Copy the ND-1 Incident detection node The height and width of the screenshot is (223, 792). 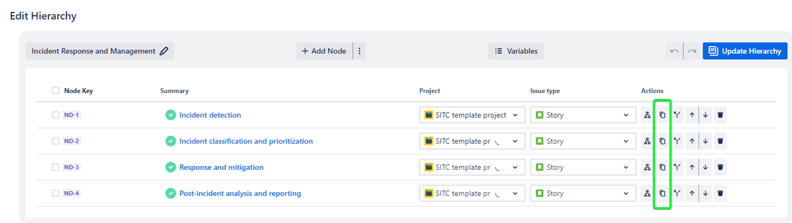pos(662,115)
